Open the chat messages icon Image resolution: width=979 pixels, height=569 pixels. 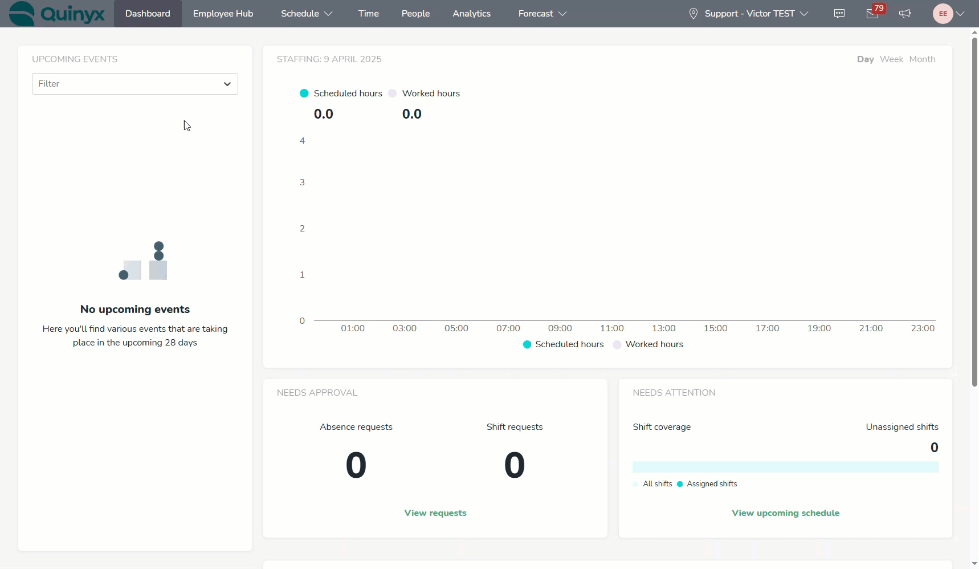[839, 14]
